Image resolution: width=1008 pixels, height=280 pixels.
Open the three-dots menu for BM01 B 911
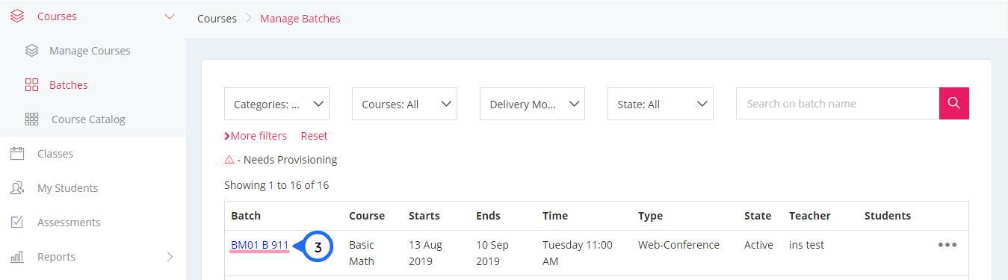click(947, 245)
